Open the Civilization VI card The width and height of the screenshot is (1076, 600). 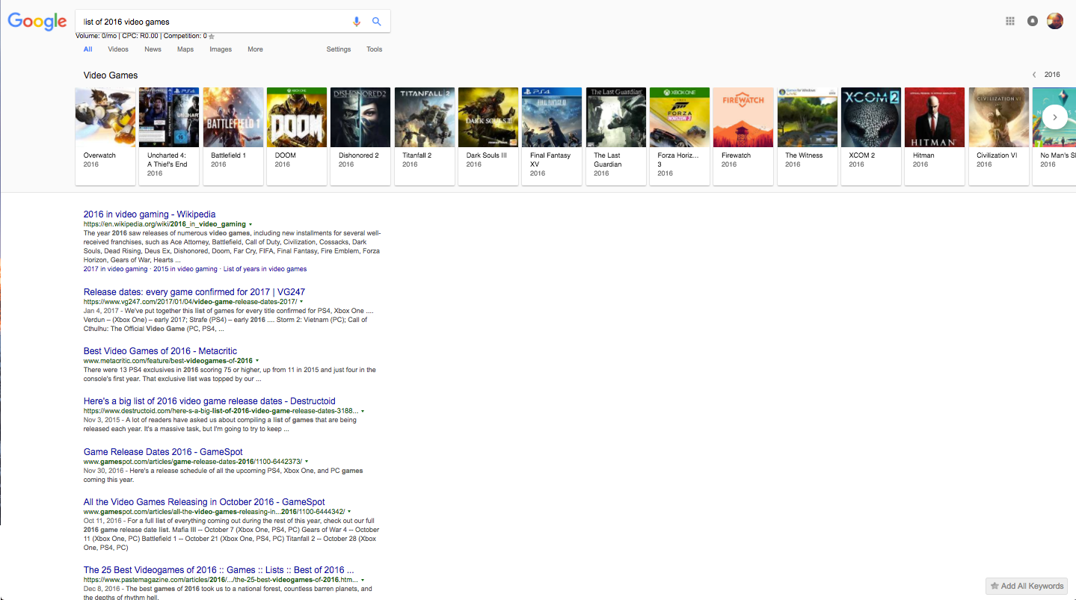[999, 136]
